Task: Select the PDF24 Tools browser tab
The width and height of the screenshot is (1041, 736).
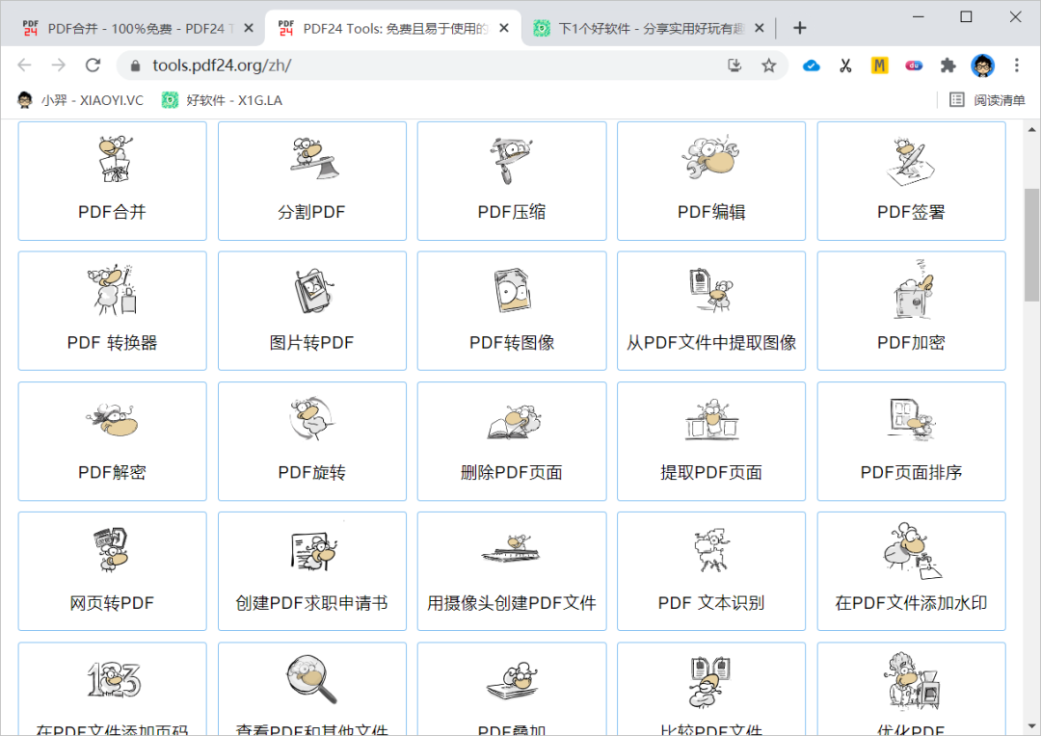Action: tap(392, 28)
